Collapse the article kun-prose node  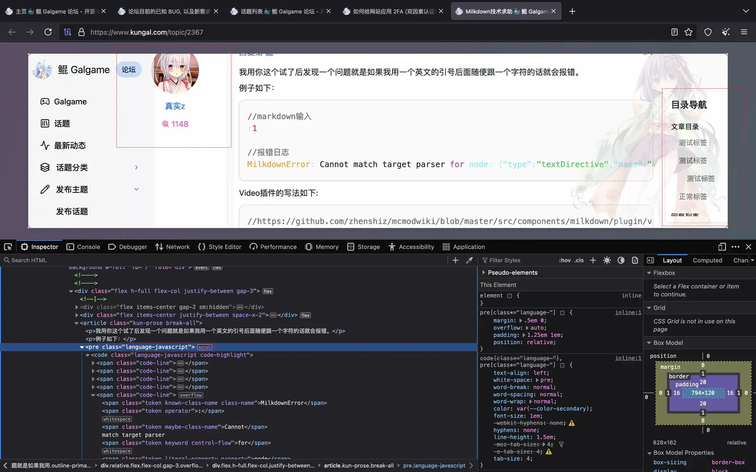[77, 323]
